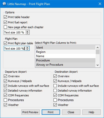Deselect Airway or Procedure column
Viewport: 104px width, 118px height.
pyautogui.click(x=65, y=65)
